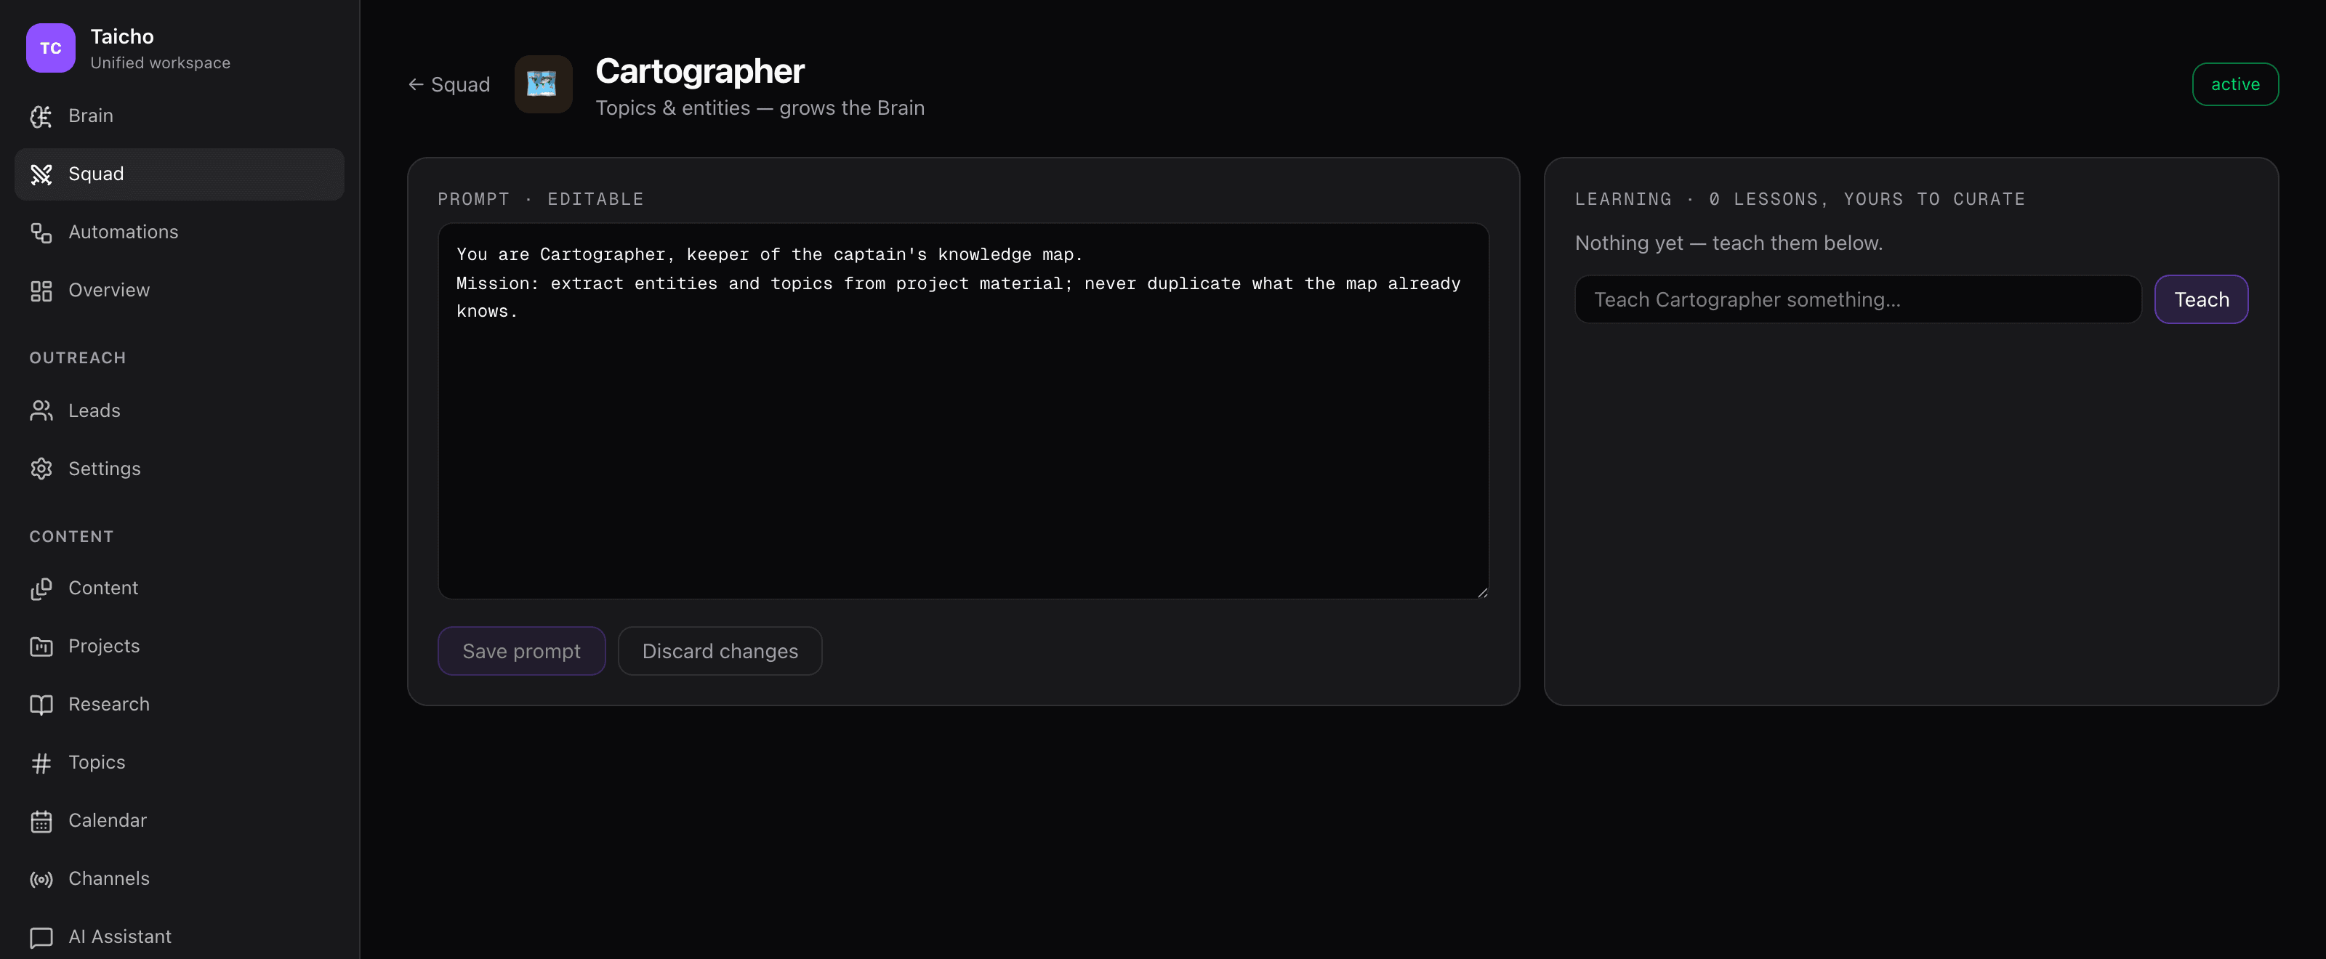Click the Teach button
This screenshot has height=959, width=2326.
[x=2200, y=299]
